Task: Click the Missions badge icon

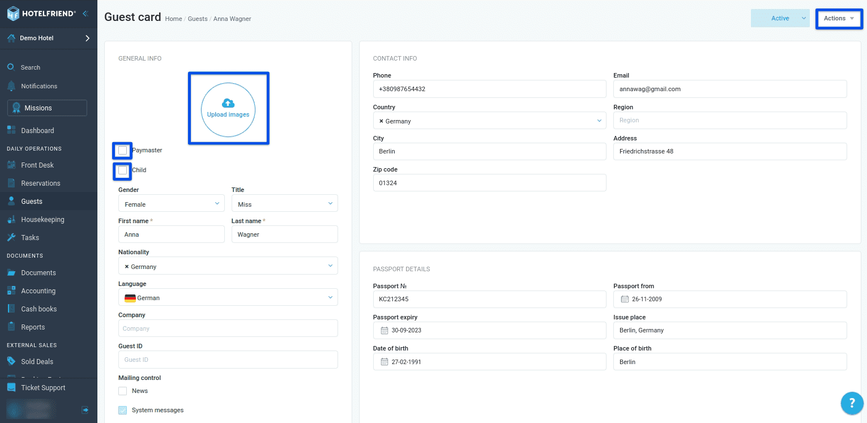Action: coord(16,108)
